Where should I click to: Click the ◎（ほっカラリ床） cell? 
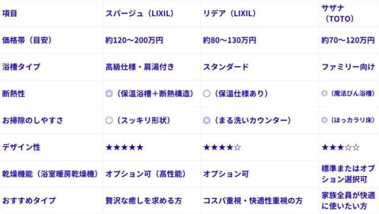(348, 121)
